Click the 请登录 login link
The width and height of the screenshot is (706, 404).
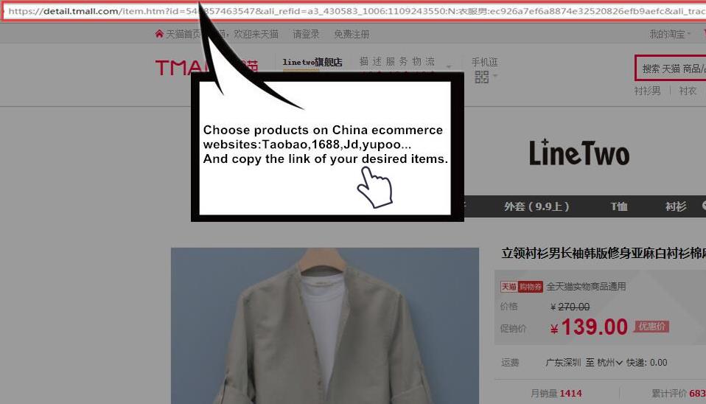tap(306, 34)
